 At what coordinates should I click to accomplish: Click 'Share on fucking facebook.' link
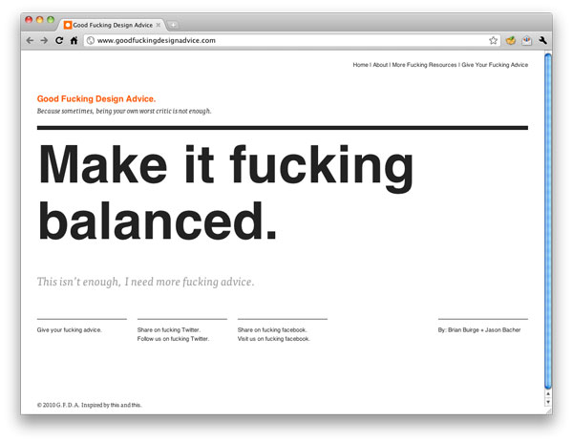[x=272, y=329]
